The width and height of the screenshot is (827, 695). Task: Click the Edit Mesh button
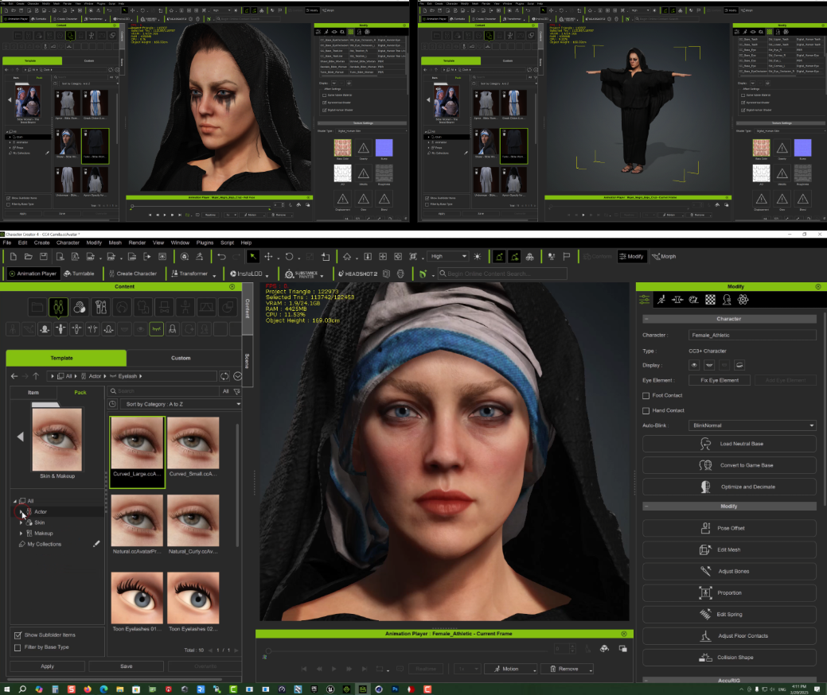(729, 549)
